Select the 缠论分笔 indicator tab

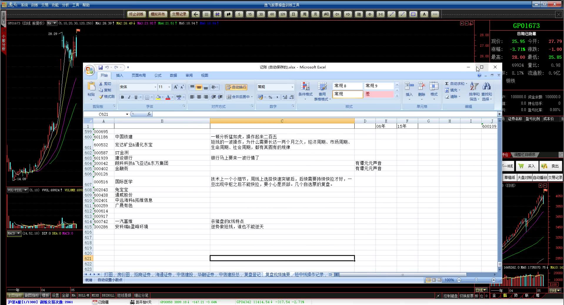(x=141, y=295)
